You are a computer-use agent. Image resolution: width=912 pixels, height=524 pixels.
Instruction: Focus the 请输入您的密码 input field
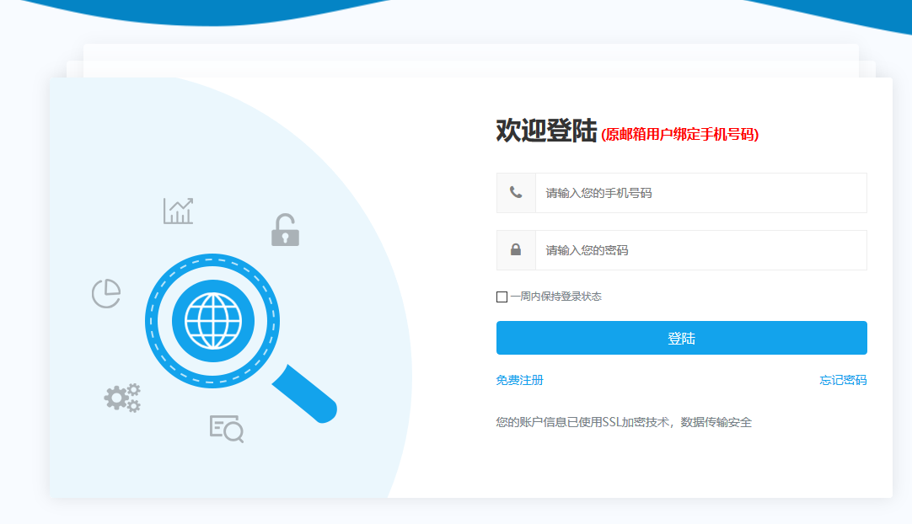pyautogui.click(x=700, y=250)
